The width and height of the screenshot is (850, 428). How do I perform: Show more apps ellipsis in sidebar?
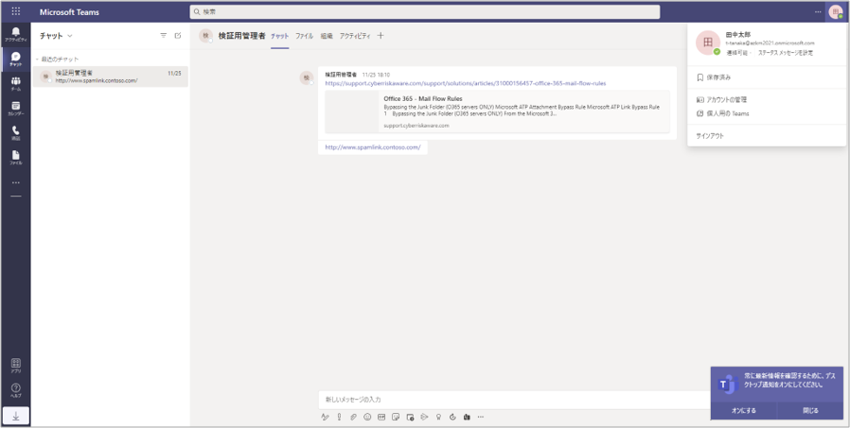pyautogui.click(x=16, y=182)
